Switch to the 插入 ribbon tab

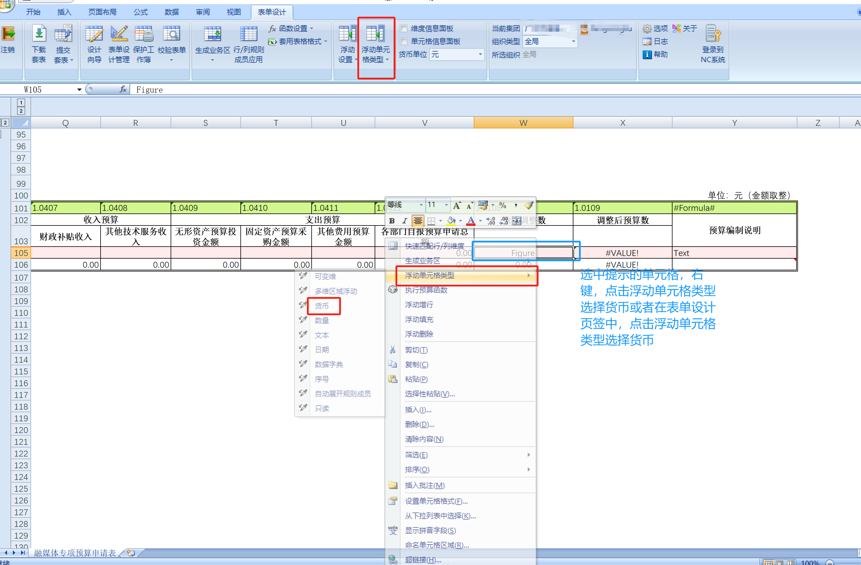64,12
